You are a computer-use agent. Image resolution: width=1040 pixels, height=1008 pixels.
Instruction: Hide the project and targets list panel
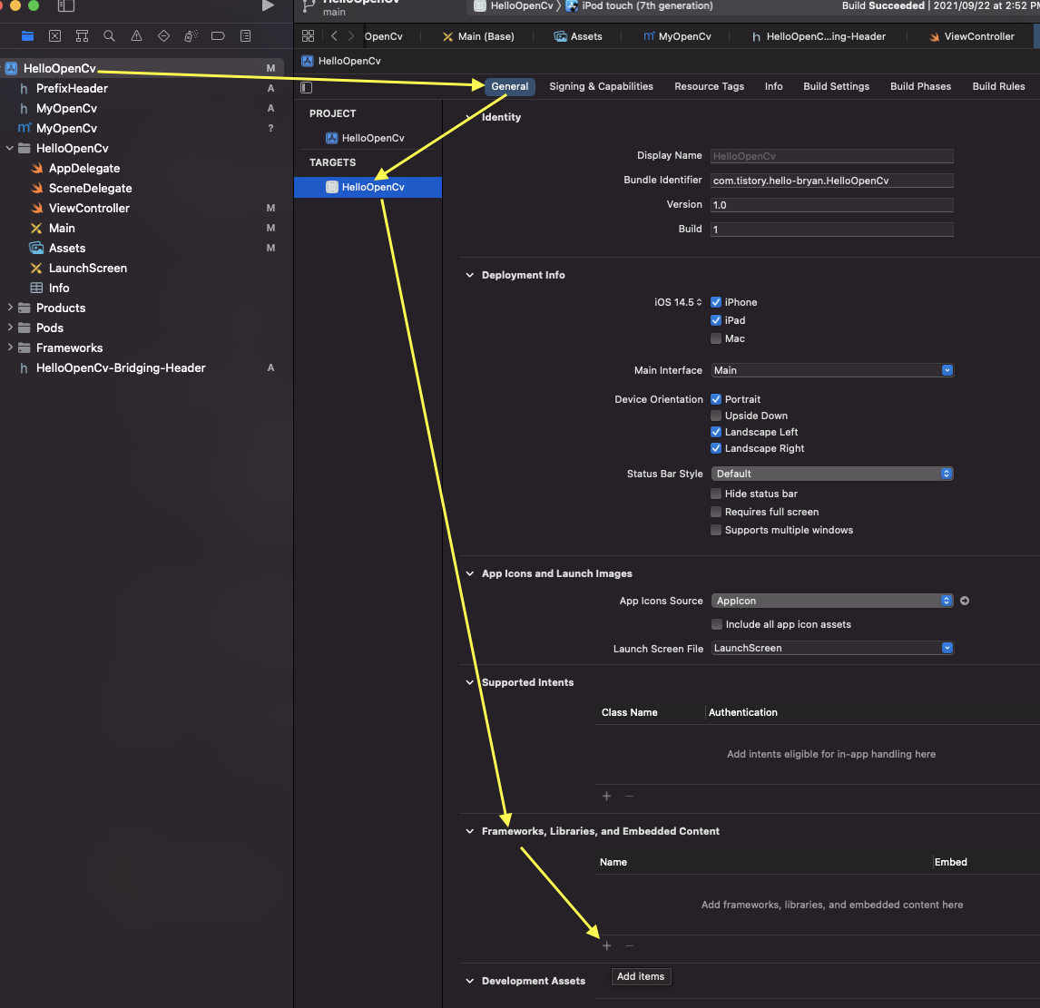307,87
